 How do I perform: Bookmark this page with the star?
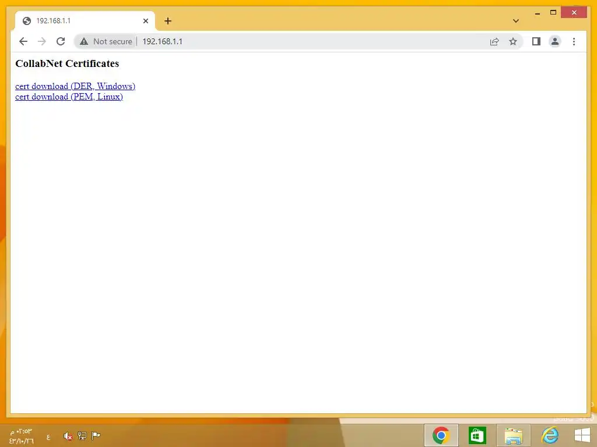click(513, 41)
